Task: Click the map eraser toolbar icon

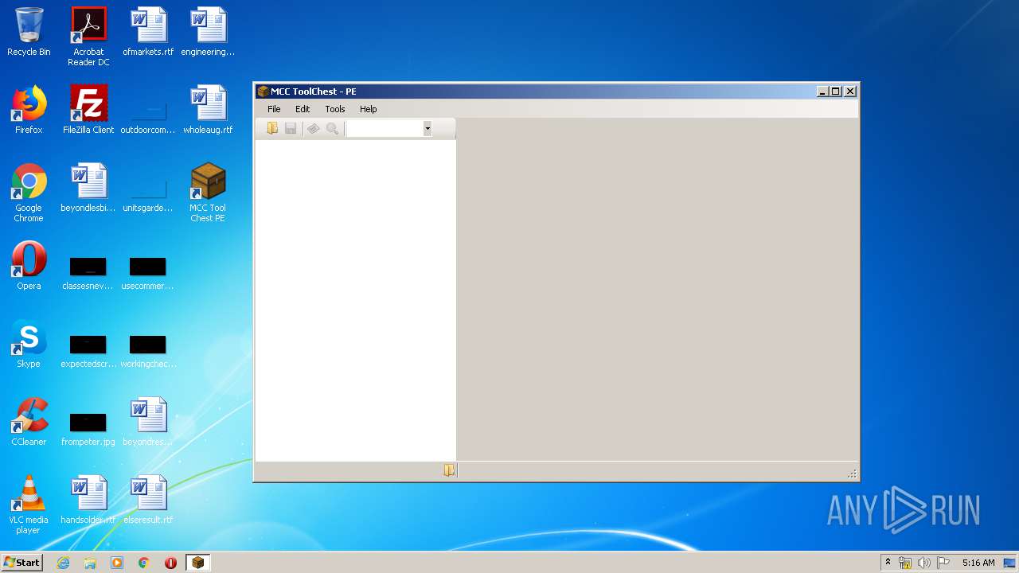Action: click(314, 128)
